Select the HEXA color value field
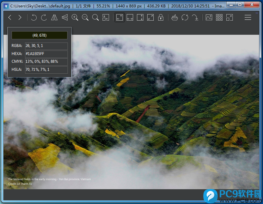 [x=47, y=54]
